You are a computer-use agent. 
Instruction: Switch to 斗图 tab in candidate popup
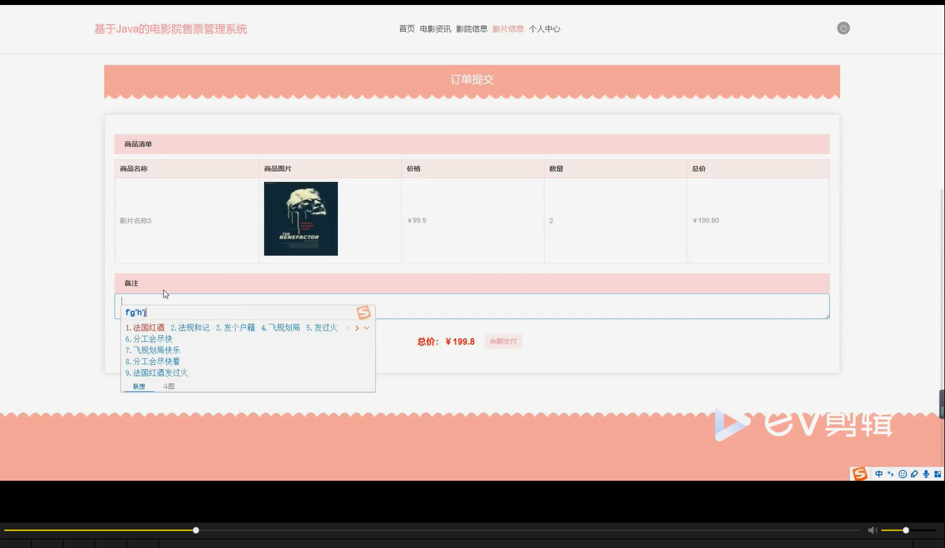[x=168, y=387]
